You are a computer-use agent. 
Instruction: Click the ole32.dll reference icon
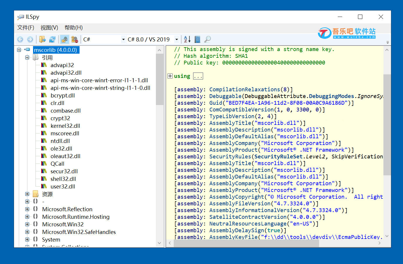tap(44, 148)
